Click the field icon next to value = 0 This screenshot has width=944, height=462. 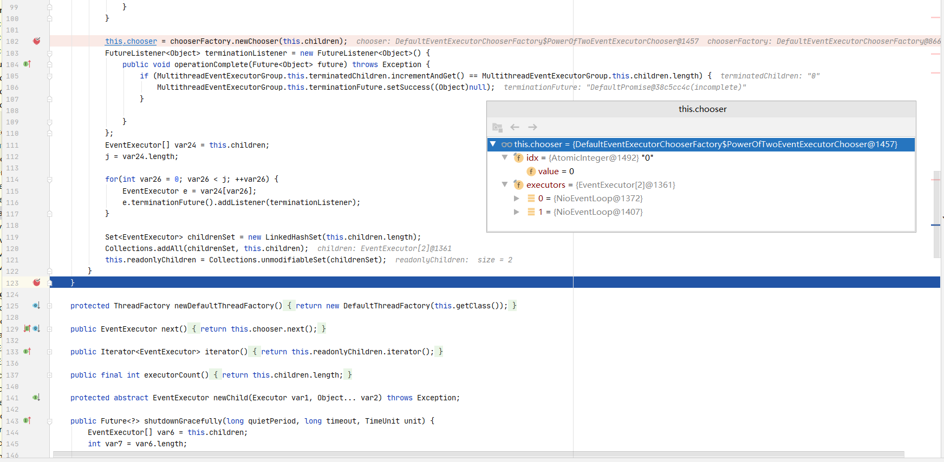[x=531, y=171]
